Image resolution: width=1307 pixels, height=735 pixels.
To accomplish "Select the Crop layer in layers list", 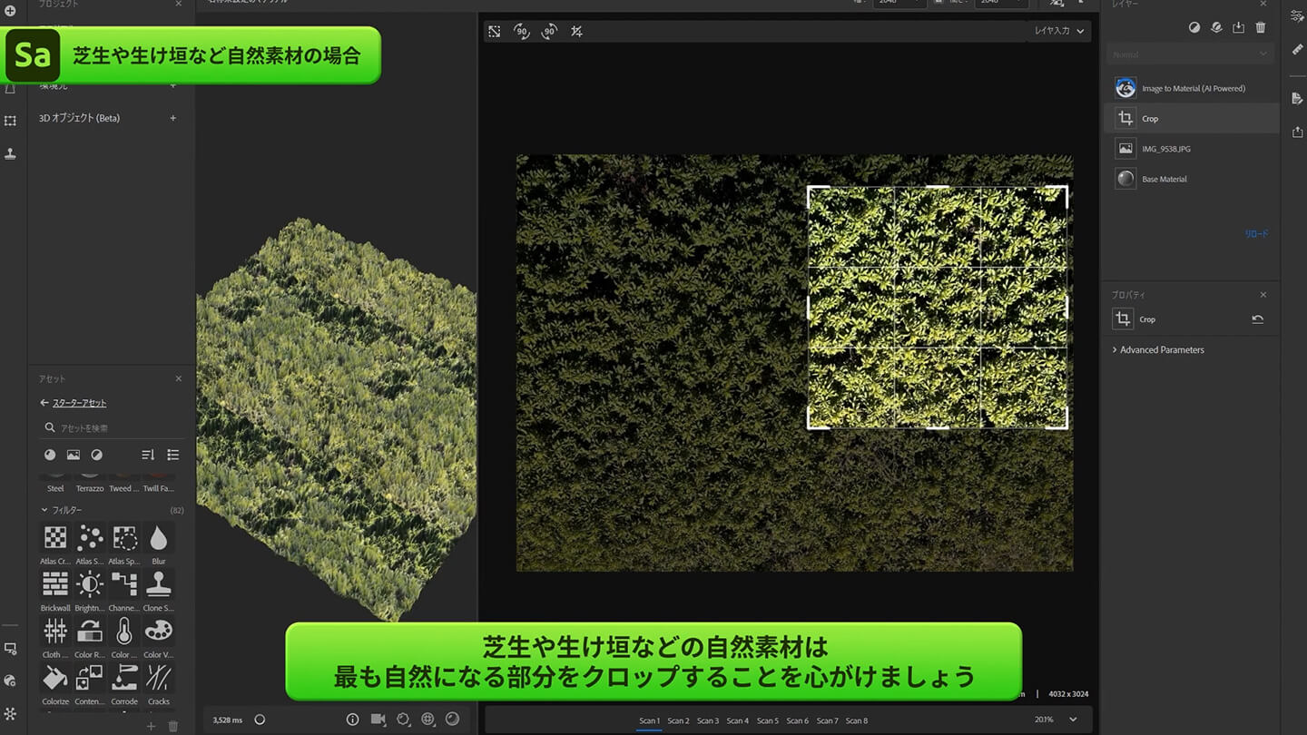I will [1190, 118].
